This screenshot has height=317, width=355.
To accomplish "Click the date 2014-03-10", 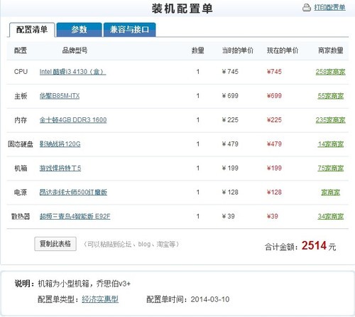I will point(210,299).
